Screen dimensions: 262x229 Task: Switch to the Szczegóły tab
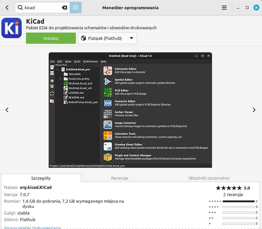(41, 178)
